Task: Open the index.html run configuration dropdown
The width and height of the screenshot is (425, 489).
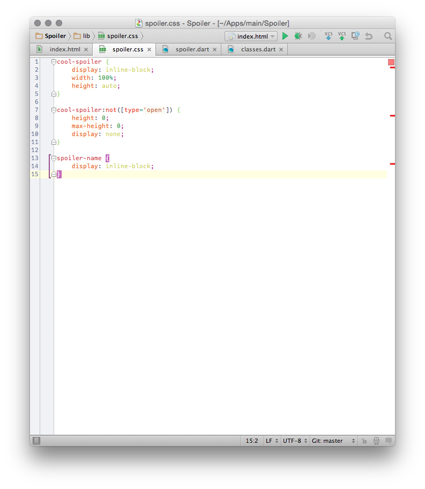Action: pyautogui.click(x=251, y=36)
